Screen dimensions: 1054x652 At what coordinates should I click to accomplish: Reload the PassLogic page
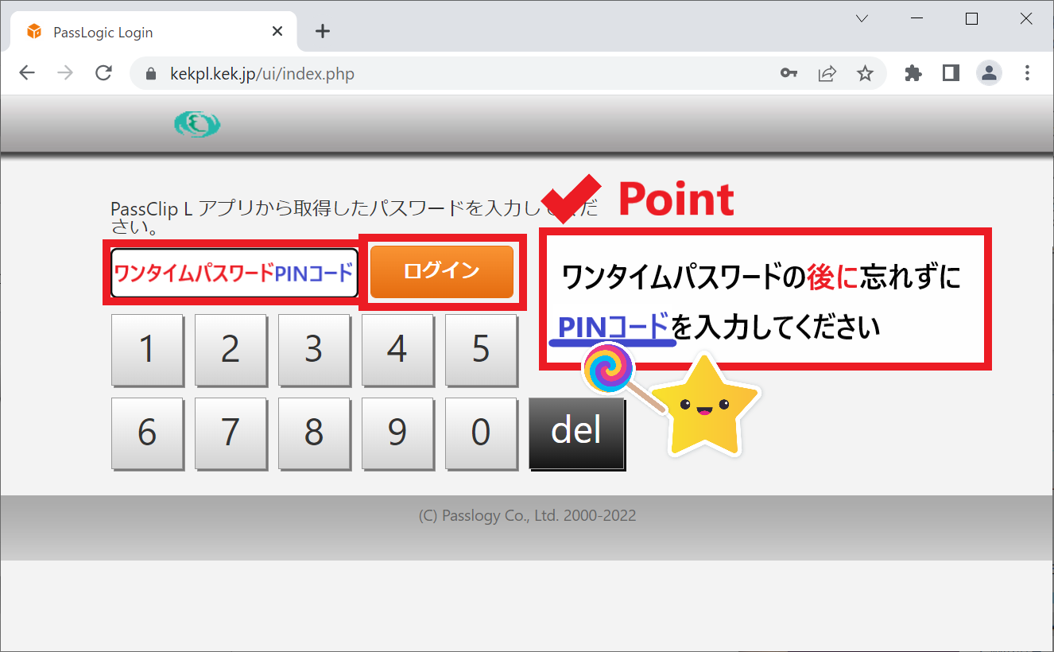point(103,74)
